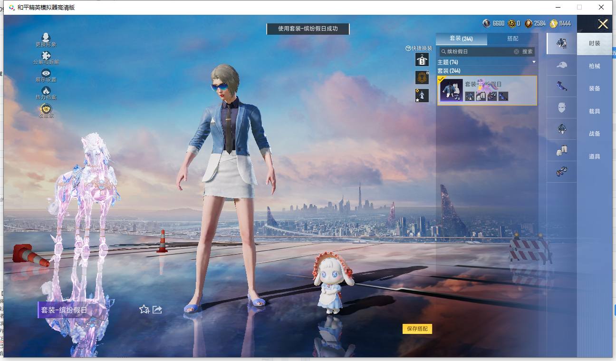Screen dimensions: 616x361
Task: Open the 枪械 firearms menu
Action: pyautogui.click(x=595, y=66)
